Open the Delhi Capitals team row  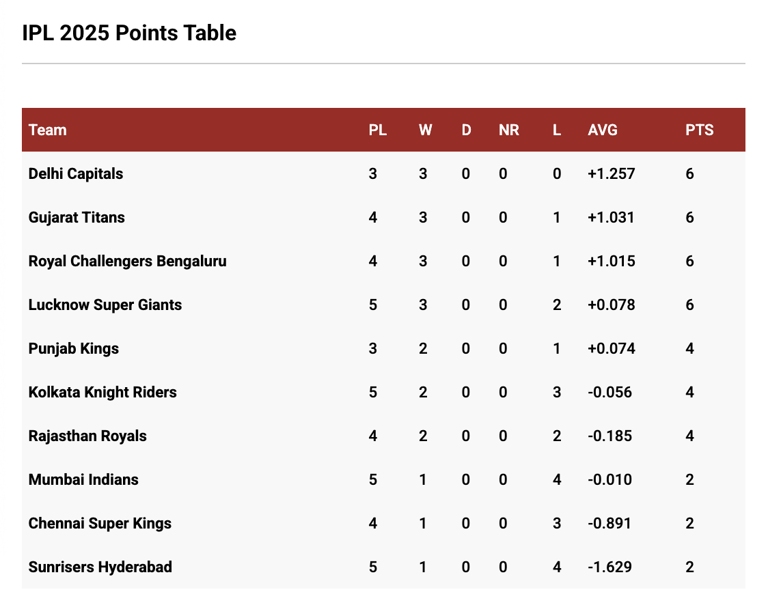tap(76, 173)
